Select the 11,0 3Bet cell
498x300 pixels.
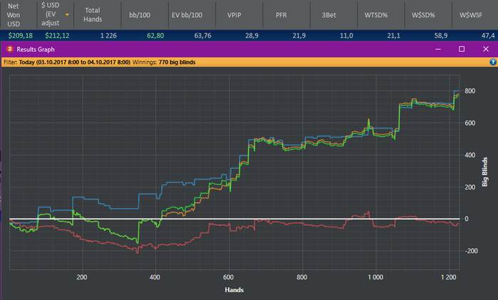pyautogui.click(x=346, y=36)
